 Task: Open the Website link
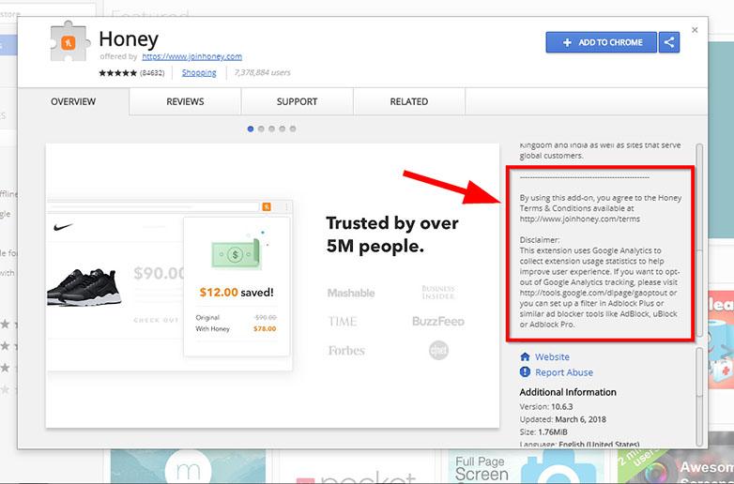pos(552,356)
